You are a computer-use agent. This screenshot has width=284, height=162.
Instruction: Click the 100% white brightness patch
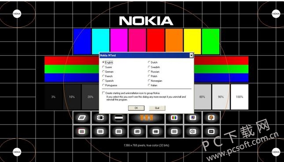click(x=240, y=97)
